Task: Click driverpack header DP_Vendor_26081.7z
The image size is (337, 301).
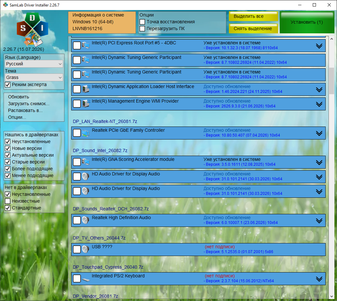Action: pos(95,296)
